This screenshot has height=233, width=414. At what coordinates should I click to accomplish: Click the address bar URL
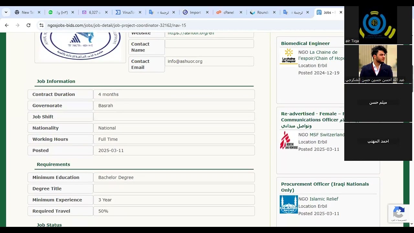[117, 25]
